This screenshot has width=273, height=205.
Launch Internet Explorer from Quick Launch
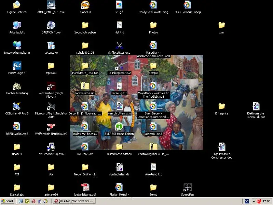coord(21,201)
